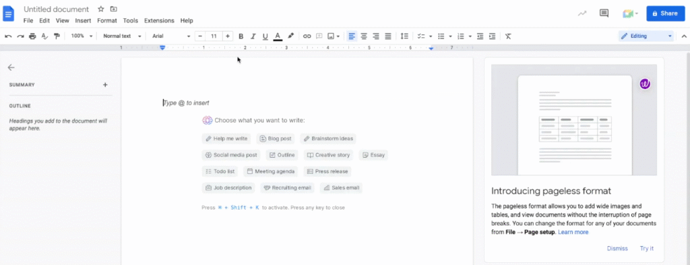Screen dimensions: 690x265
Task: Hide the menus with chevron up
Action: [x=684, y=36]
